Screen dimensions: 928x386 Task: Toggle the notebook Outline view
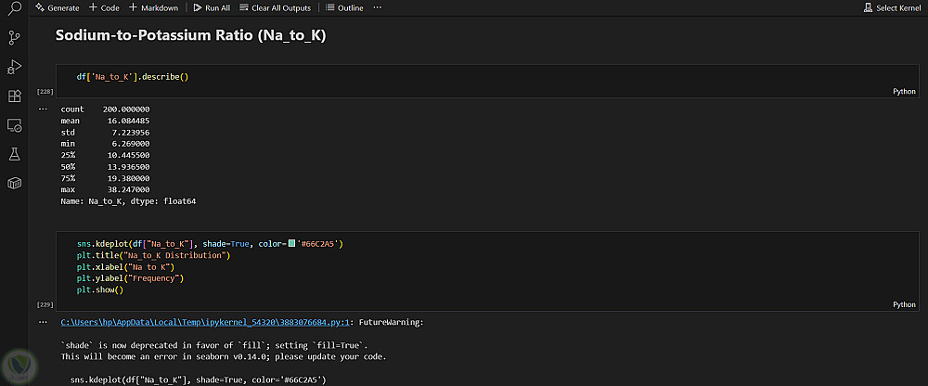pyautogui.click(x=344, y=7)
